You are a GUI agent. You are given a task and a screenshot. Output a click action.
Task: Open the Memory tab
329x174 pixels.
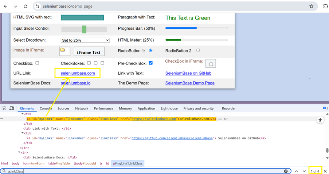click(x=125, y=108)
